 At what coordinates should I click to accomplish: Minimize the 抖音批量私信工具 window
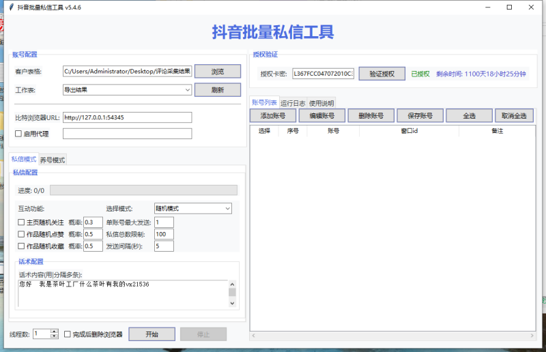pyautogui.click(x=488, y=8)
